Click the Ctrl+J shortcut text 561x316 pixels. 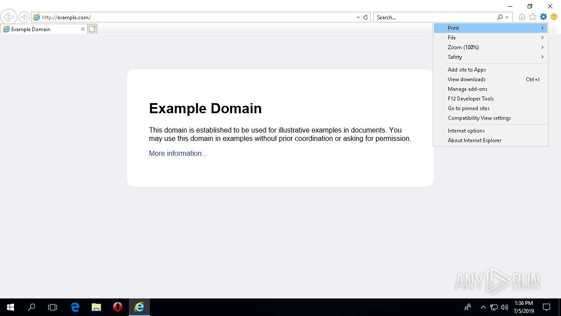[x=533, y=79]
